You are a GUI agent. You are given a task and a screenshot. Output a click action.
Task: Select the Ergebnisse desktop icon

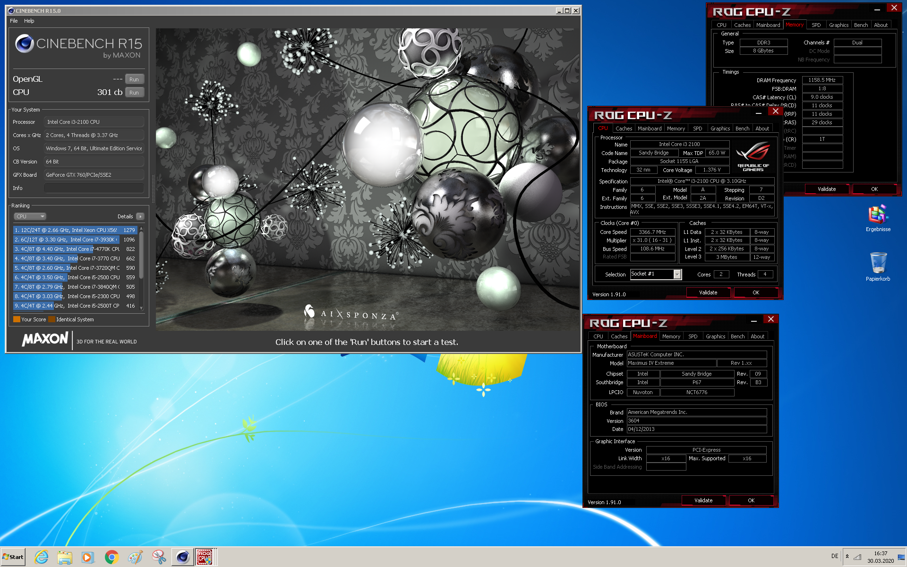click(878, 218)
